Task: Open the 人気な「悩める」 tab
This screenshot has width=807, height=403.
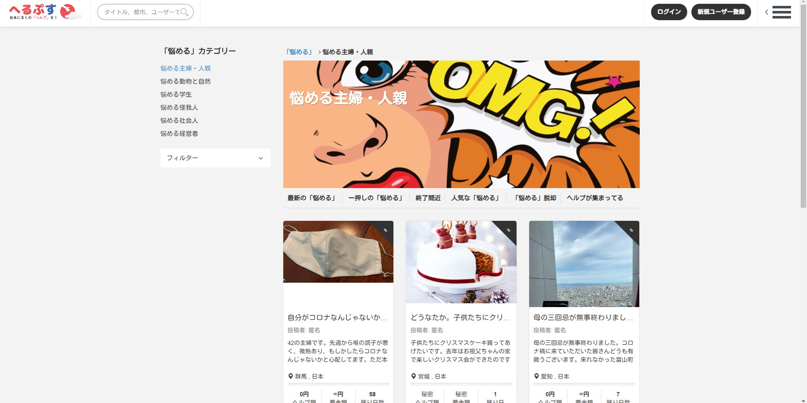Action: (475, 198)
